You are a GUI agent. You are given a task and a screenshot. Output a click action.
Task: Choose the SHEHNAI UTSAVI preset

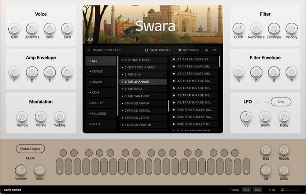pyautogui.click(x=143, y=60)
